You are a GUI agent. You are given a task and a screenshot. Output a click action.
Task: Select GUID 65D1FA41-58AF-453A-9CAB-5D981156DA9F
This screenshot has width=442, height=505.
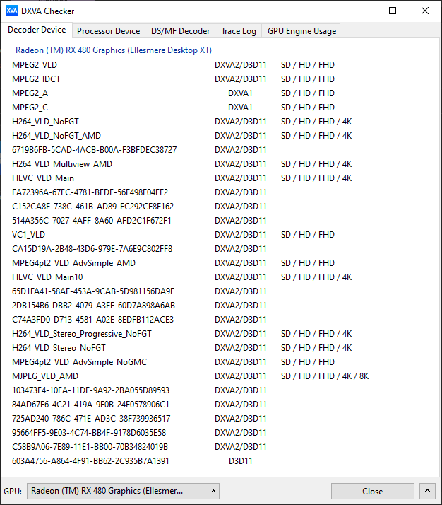point(220,291)
